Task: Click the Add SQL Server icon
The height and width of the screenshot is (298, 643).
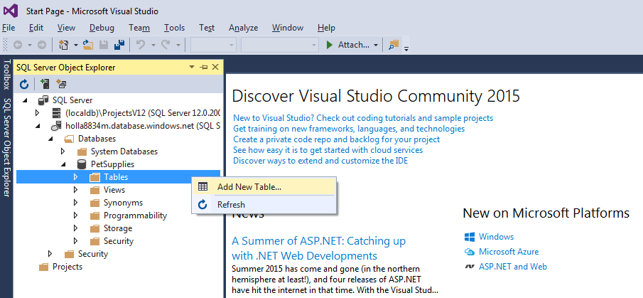Action: click(45, 84)
